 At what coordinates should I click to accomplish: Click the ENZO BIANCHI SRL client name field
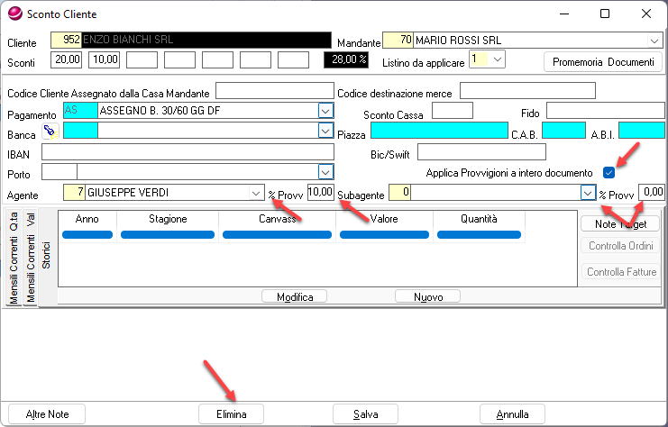click(206, 40)
